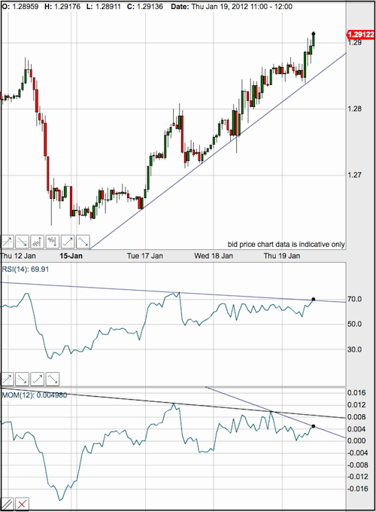
Task: Click the 70.0 RSI axis label
Action: click(354, 299)
